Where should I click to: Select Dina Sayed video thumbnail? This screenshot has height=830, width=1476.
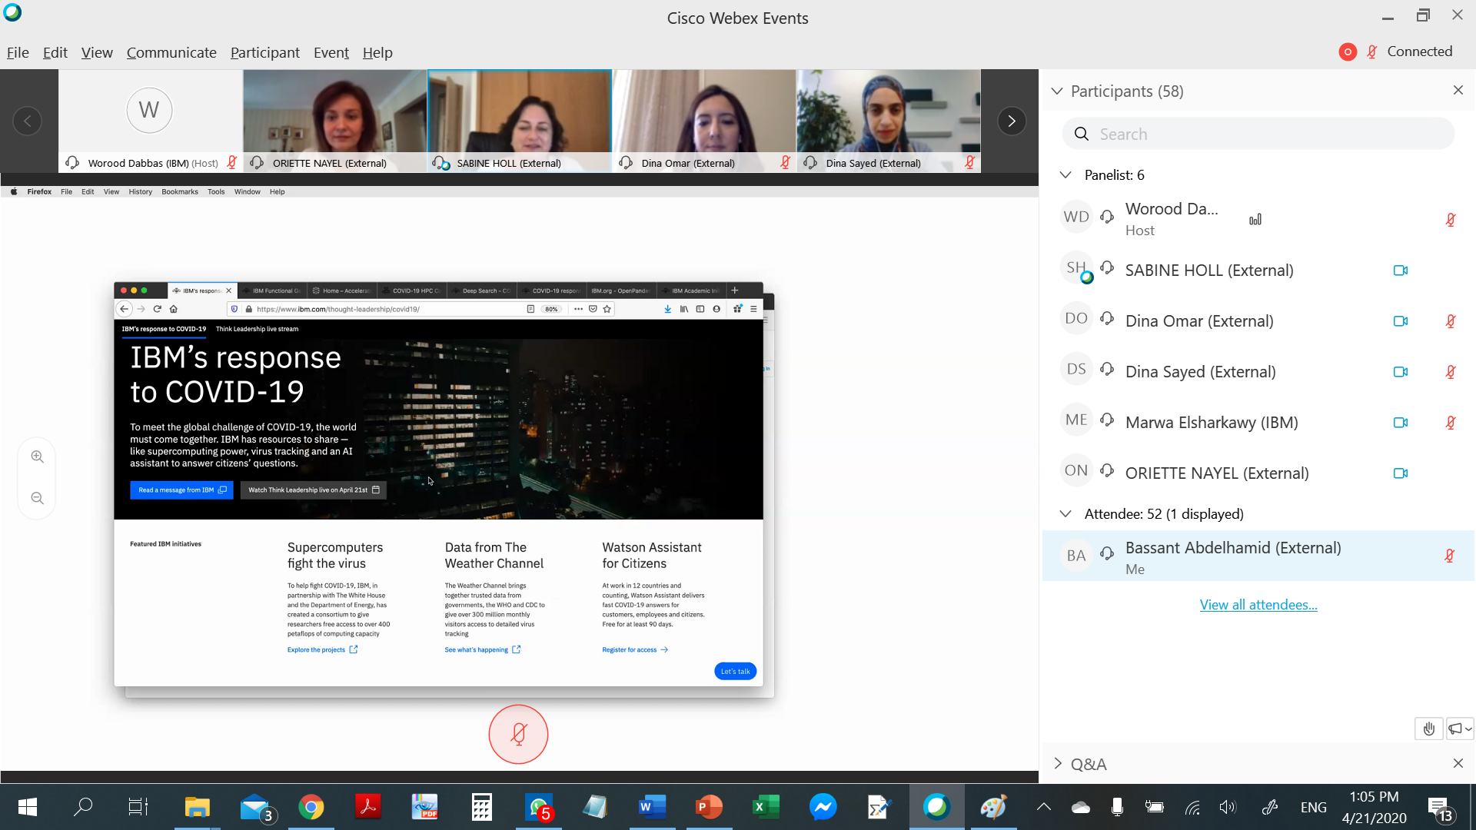[889, 121]
